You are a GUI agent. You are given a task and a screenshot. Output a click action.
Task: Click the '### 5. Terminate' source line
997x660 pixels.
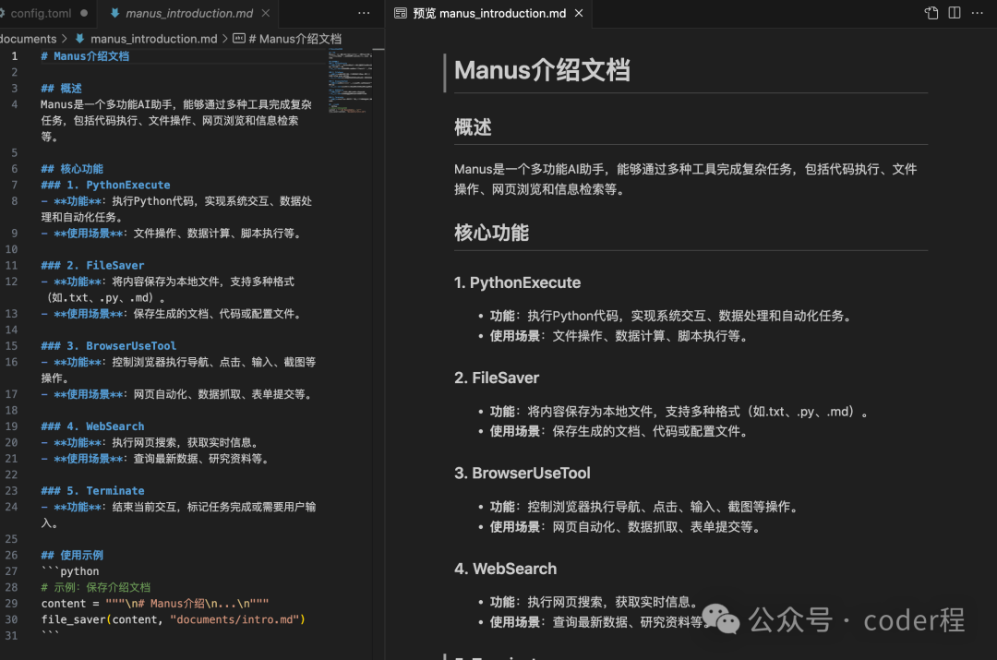point(93,491)
